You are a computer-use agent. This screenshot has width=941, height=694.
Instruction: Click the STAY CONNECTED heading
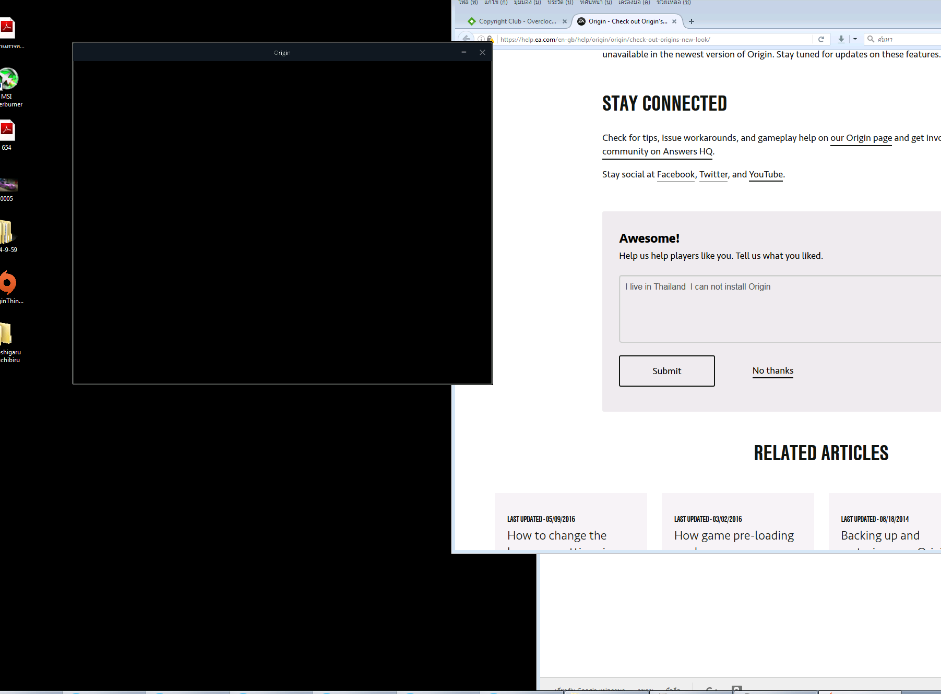[664, 103]
